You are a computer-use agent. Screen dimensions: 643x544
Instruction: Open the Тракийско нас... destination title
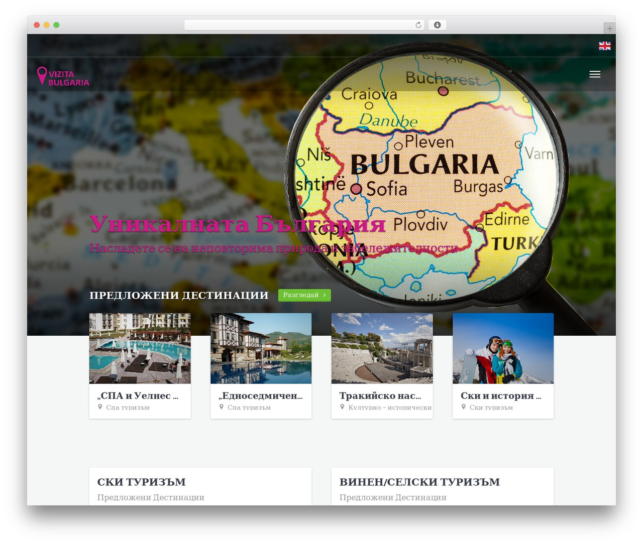pos(380,395)
